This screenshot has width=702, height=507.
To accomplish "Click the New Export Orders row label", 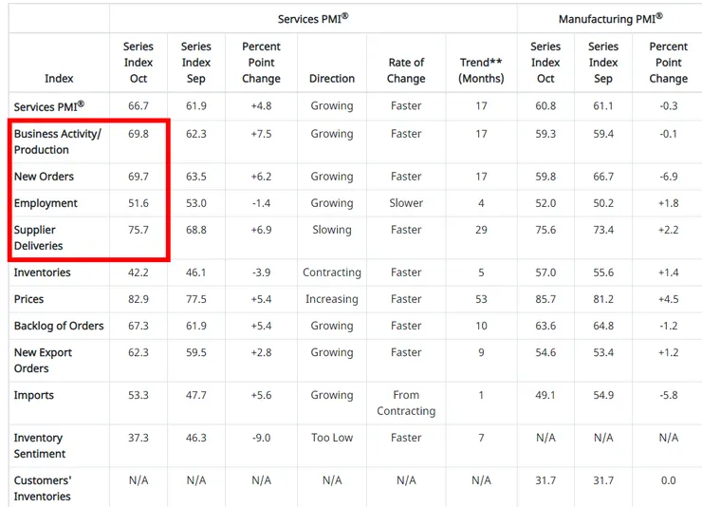I will click(x=43, y=360).
